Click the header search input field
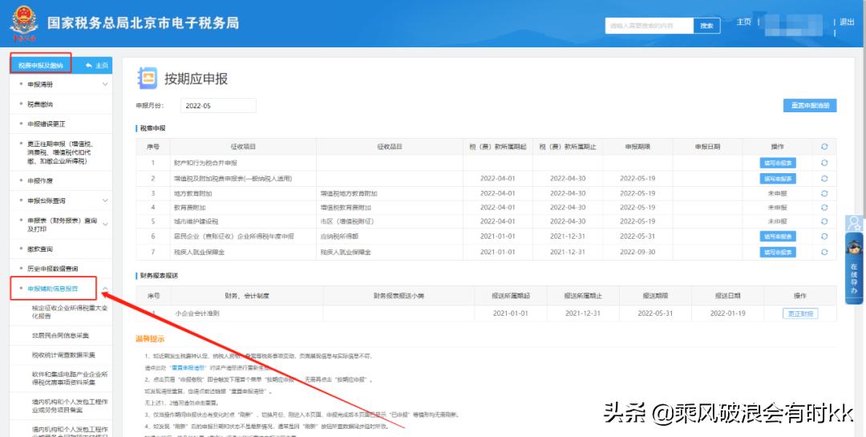Screen dimensions: 866x437 (x=649, y=26)
